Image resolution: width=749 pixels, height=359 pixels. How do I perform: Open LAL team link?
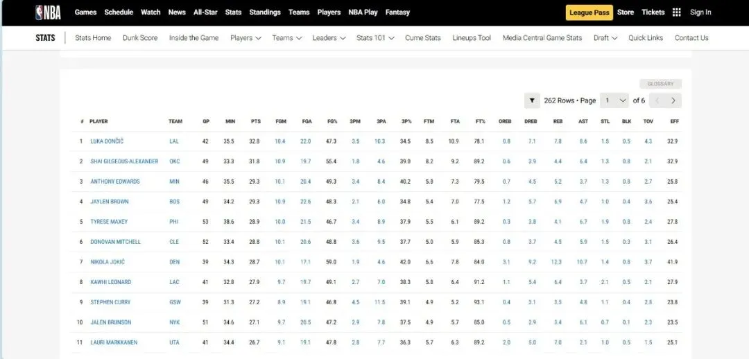click(x=174, y=142)
